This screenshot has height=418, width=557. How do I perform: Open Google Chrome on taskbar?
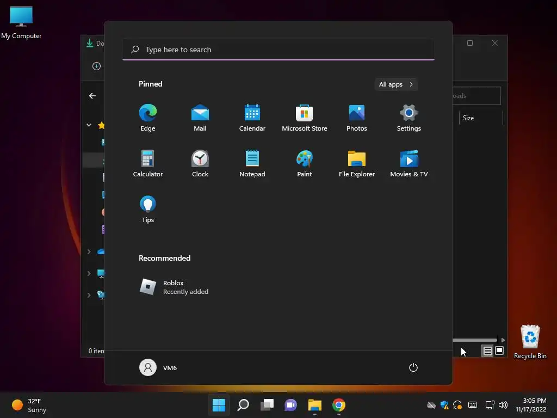338,405
